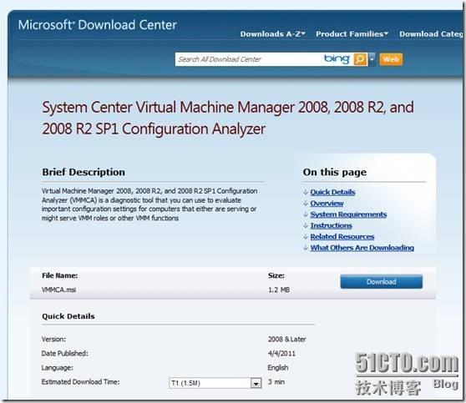Click the orange Web button
The width and height of the screenshot is (466, 403).
tap(391, 59)
